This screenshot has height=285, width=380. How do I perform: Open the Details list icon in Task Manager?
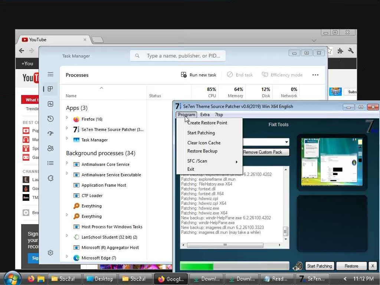click(x=50, y=163)
